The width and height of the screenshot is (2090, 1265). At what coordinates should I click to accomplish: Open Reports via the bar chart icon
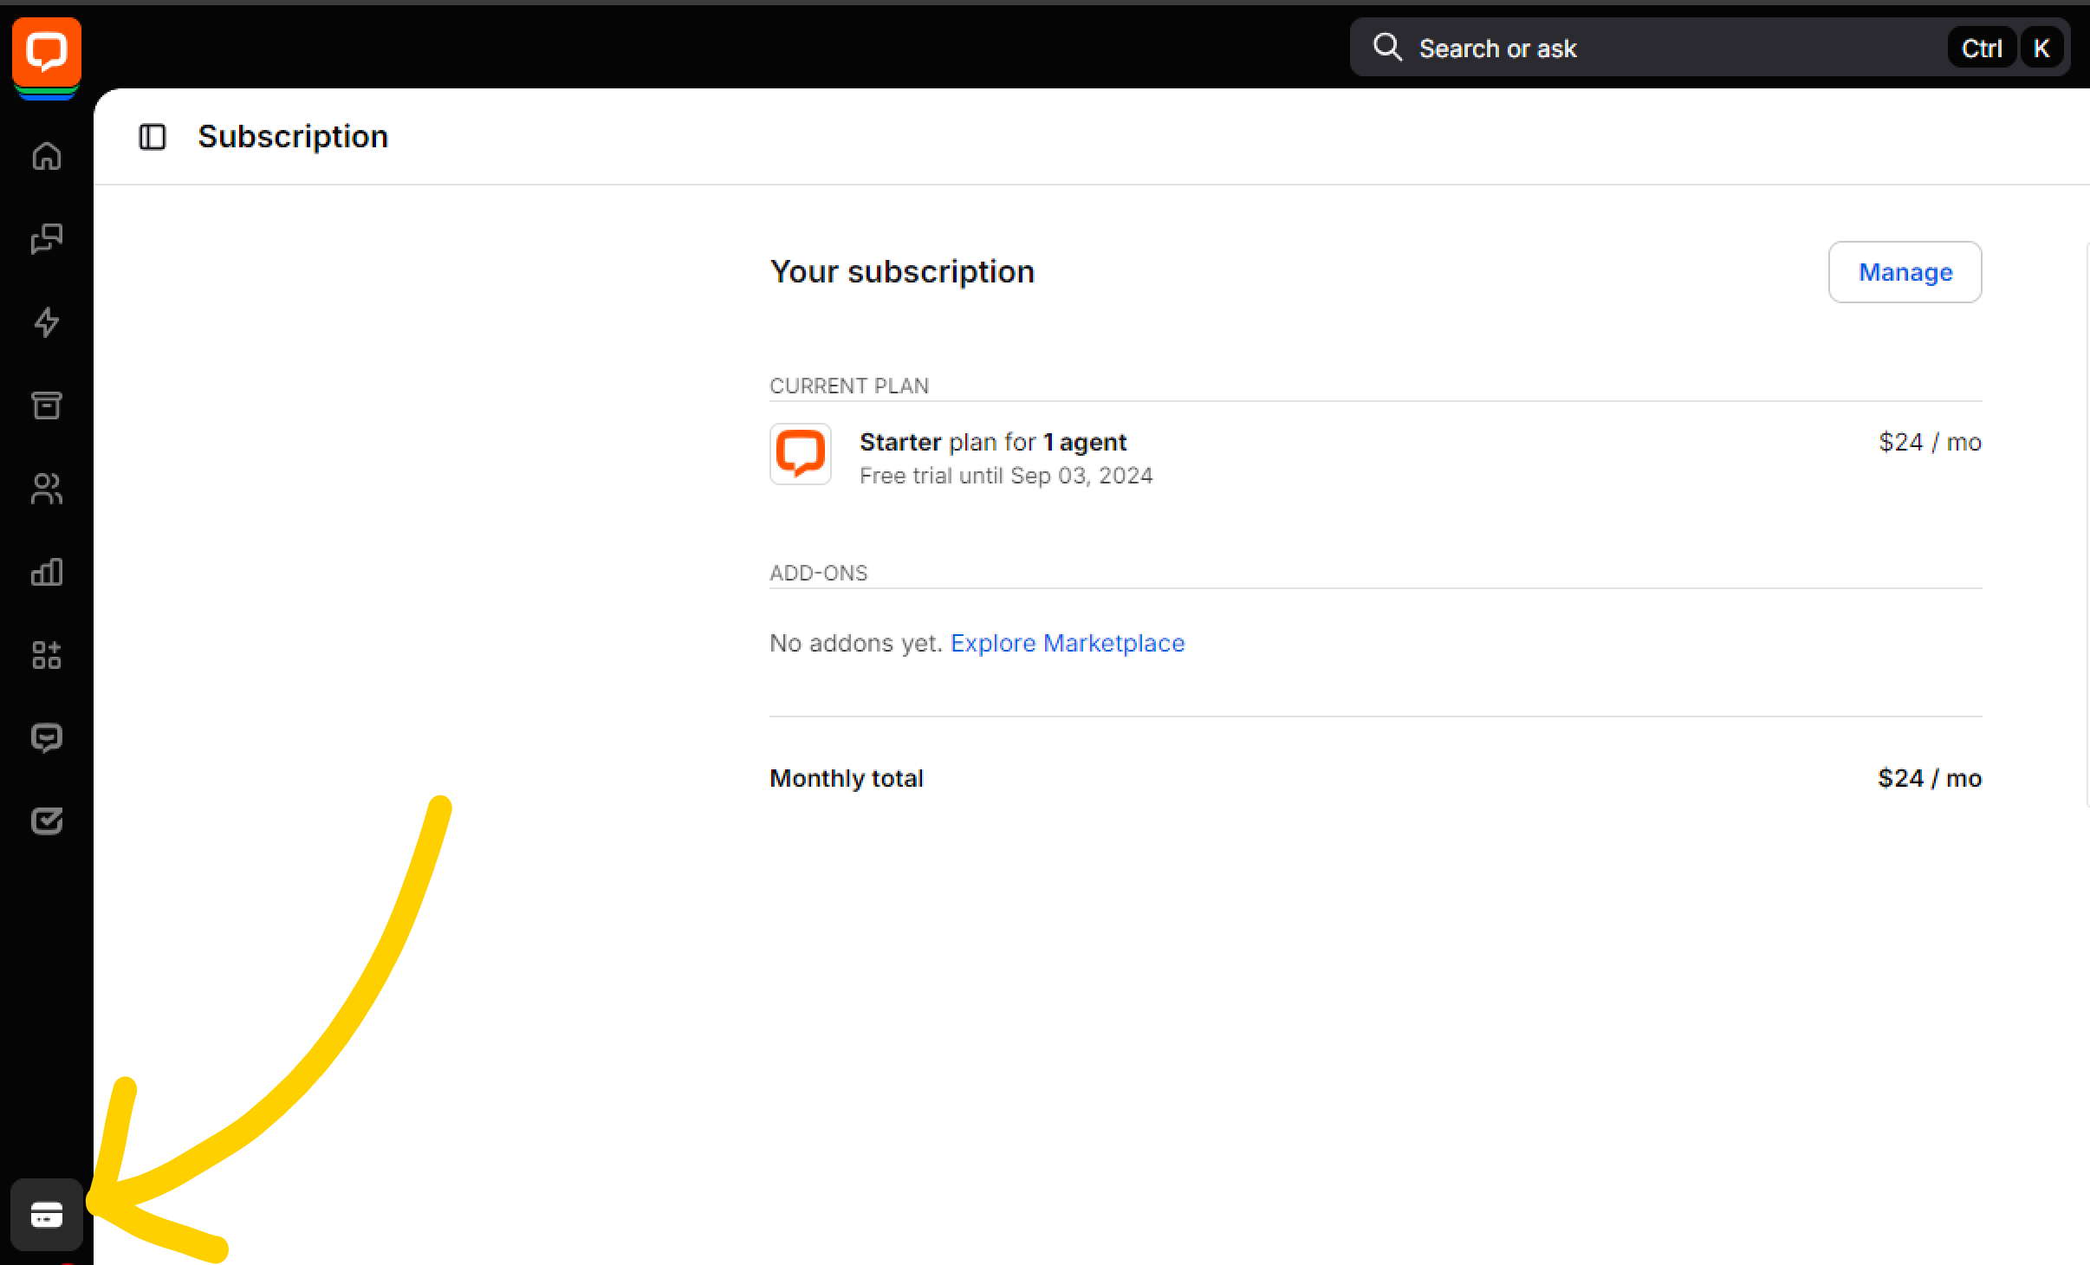(47, 572)
